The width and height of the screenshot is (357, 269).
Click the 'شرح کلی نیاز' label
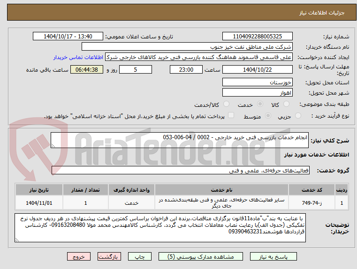(330, 141)
